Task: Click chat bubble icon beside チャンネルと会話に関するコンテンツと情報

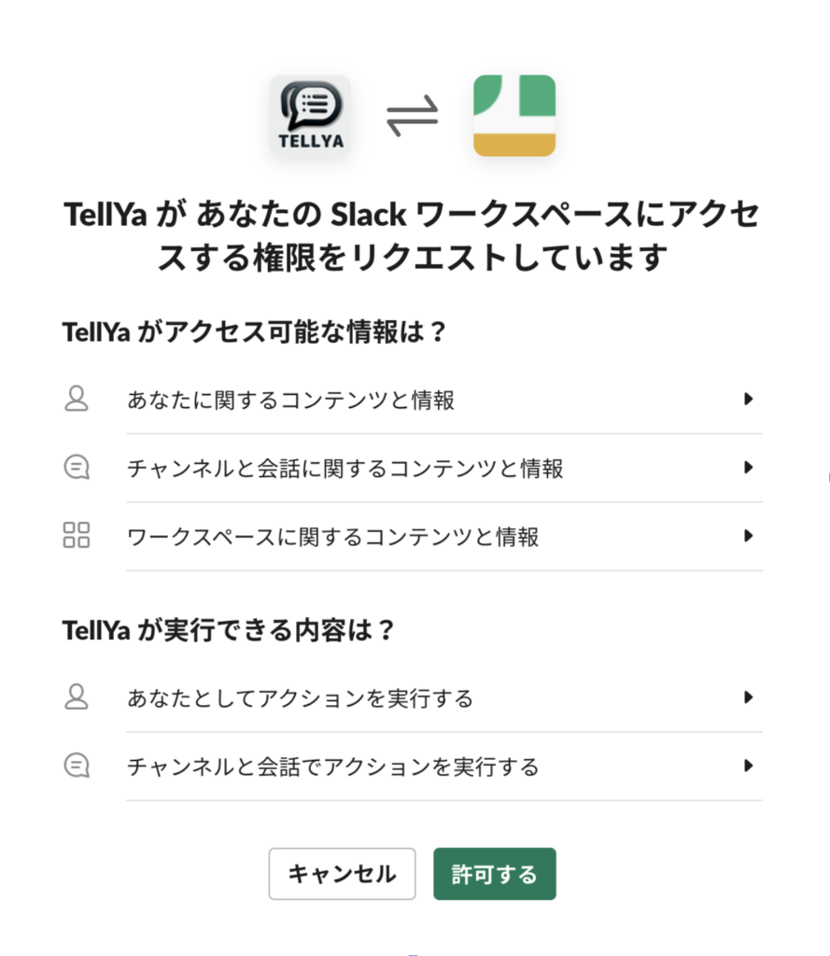Action: (x=77, y=468)
